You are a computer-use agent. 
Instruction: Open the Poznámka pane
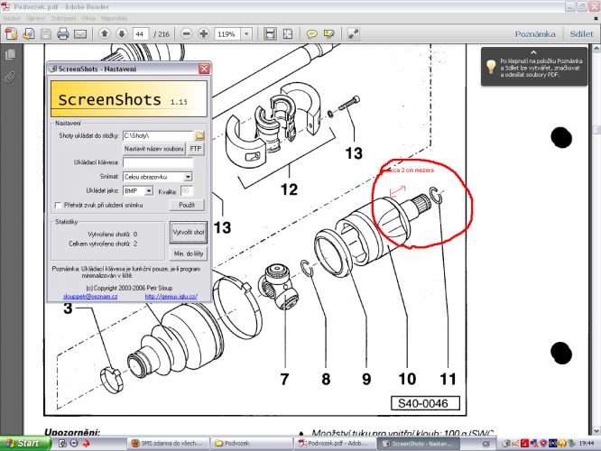tap(535, 34)
